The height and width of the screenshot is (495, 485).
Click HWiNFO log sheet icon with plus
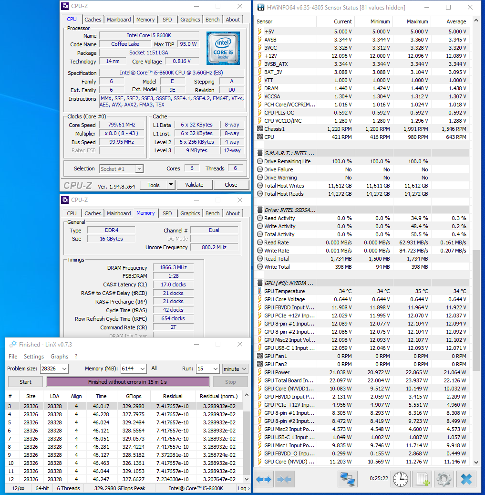click(422, 479)
